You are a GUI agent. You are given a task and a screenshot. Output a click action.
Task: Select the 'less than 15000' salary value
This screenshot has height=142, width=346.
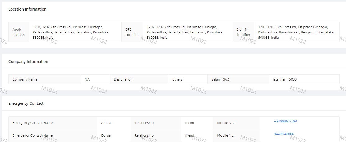(x=285, y=79)
